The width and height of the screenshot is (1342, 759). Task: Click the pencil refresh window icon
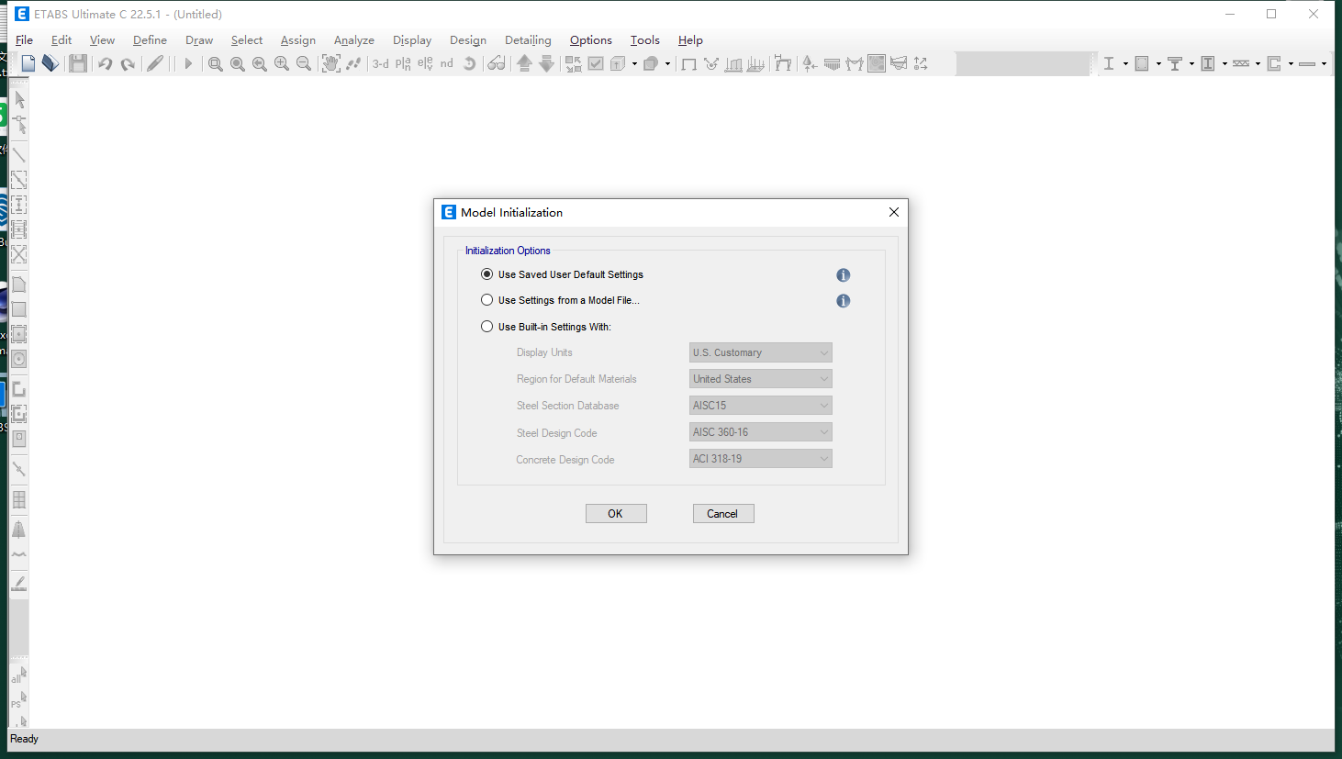coord(156,63)
